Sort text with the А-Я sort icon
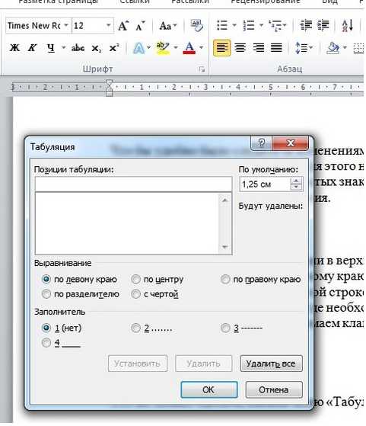 [x=347, y=25]
